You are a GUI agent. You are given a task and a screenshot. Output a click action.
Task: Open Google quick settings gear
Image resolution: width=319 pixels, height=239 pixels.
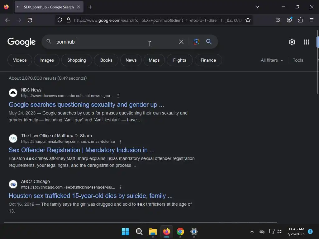tap(292, 42)
